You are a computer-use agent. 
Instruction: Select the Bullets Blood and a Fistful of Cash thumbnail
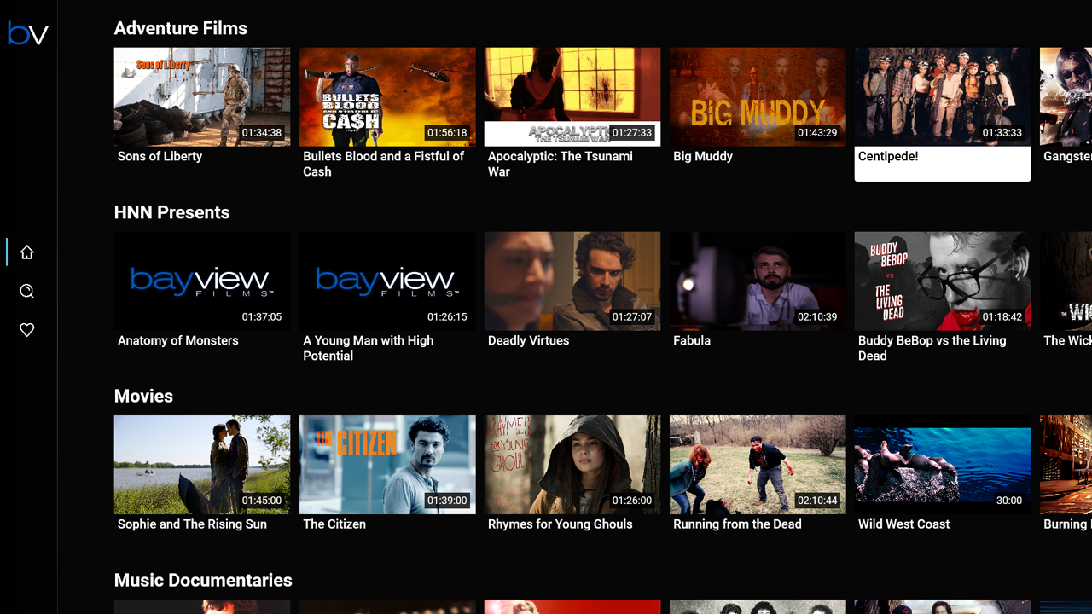coord(386,96)
